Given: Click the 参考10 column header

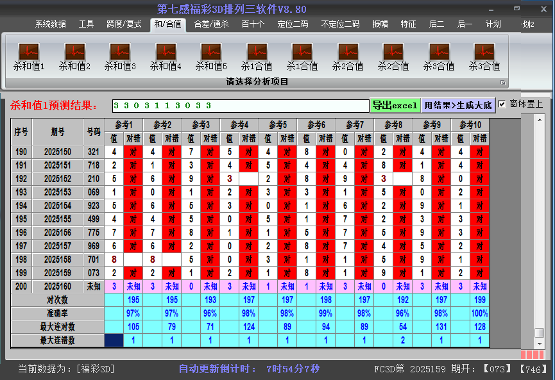Looking at the screenshot, I should pos(470,125).
